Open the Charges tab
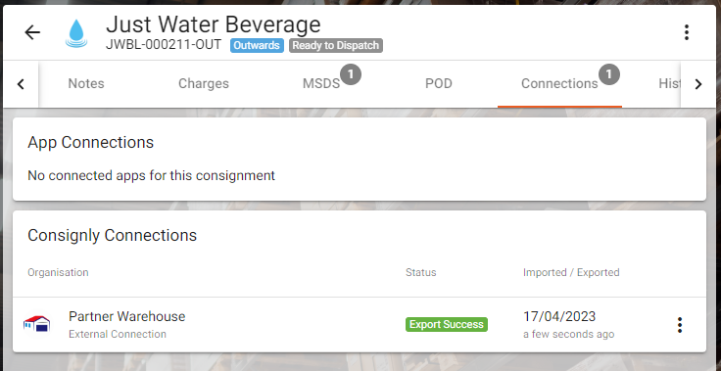 pos(203,83)
